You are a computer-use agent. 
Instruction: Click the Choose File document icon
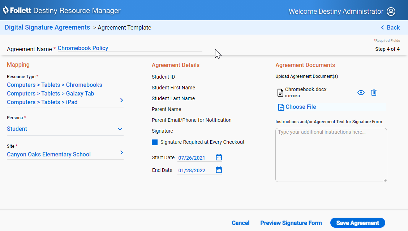(281, 107)
